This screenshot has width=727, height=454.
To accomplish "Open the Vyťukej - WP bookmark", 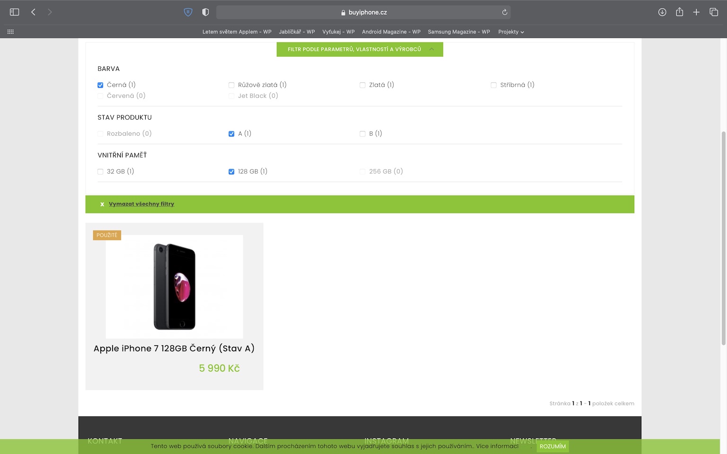I will [338, 32].
